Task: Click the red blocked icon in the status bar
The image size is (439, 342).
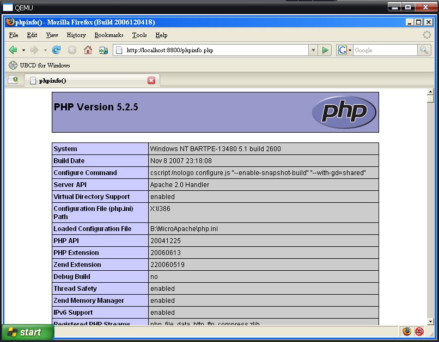Action: point(419,331)
